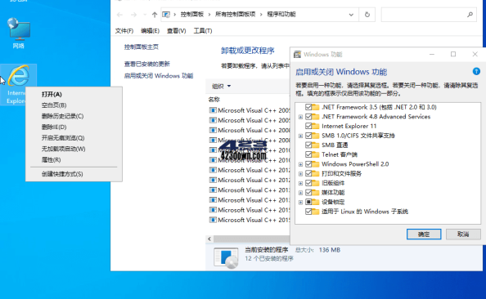
Task: Uncheck .NET Framework 3.5 feature
Action: (308, 107)
